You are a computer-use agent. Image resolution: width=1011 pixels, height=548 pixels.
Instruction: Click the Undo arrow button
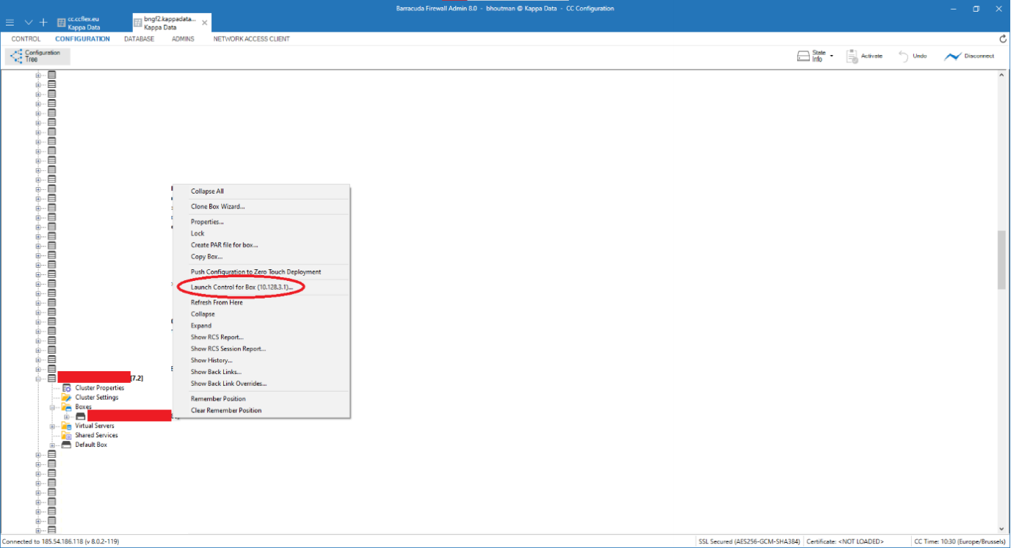[913, 56]
